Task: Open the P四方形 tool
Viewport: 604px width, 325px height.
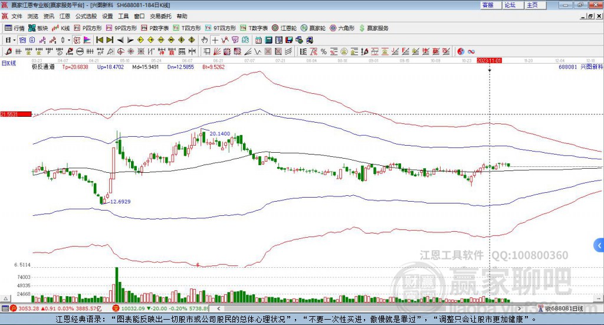Action: pos(88,28)
